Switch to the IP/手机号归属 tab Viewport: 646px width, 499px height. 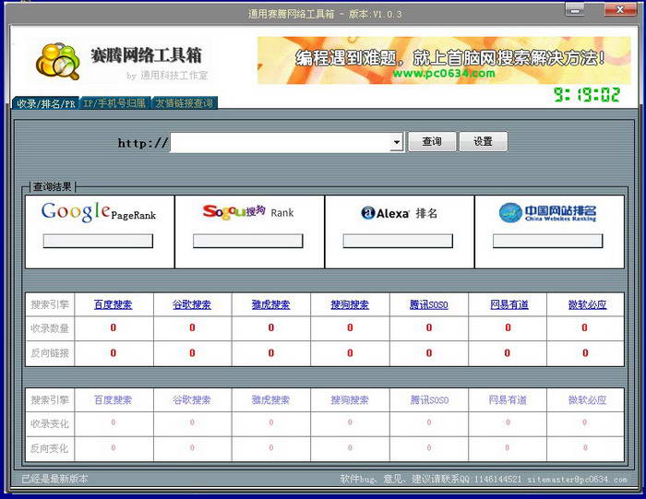114,103
